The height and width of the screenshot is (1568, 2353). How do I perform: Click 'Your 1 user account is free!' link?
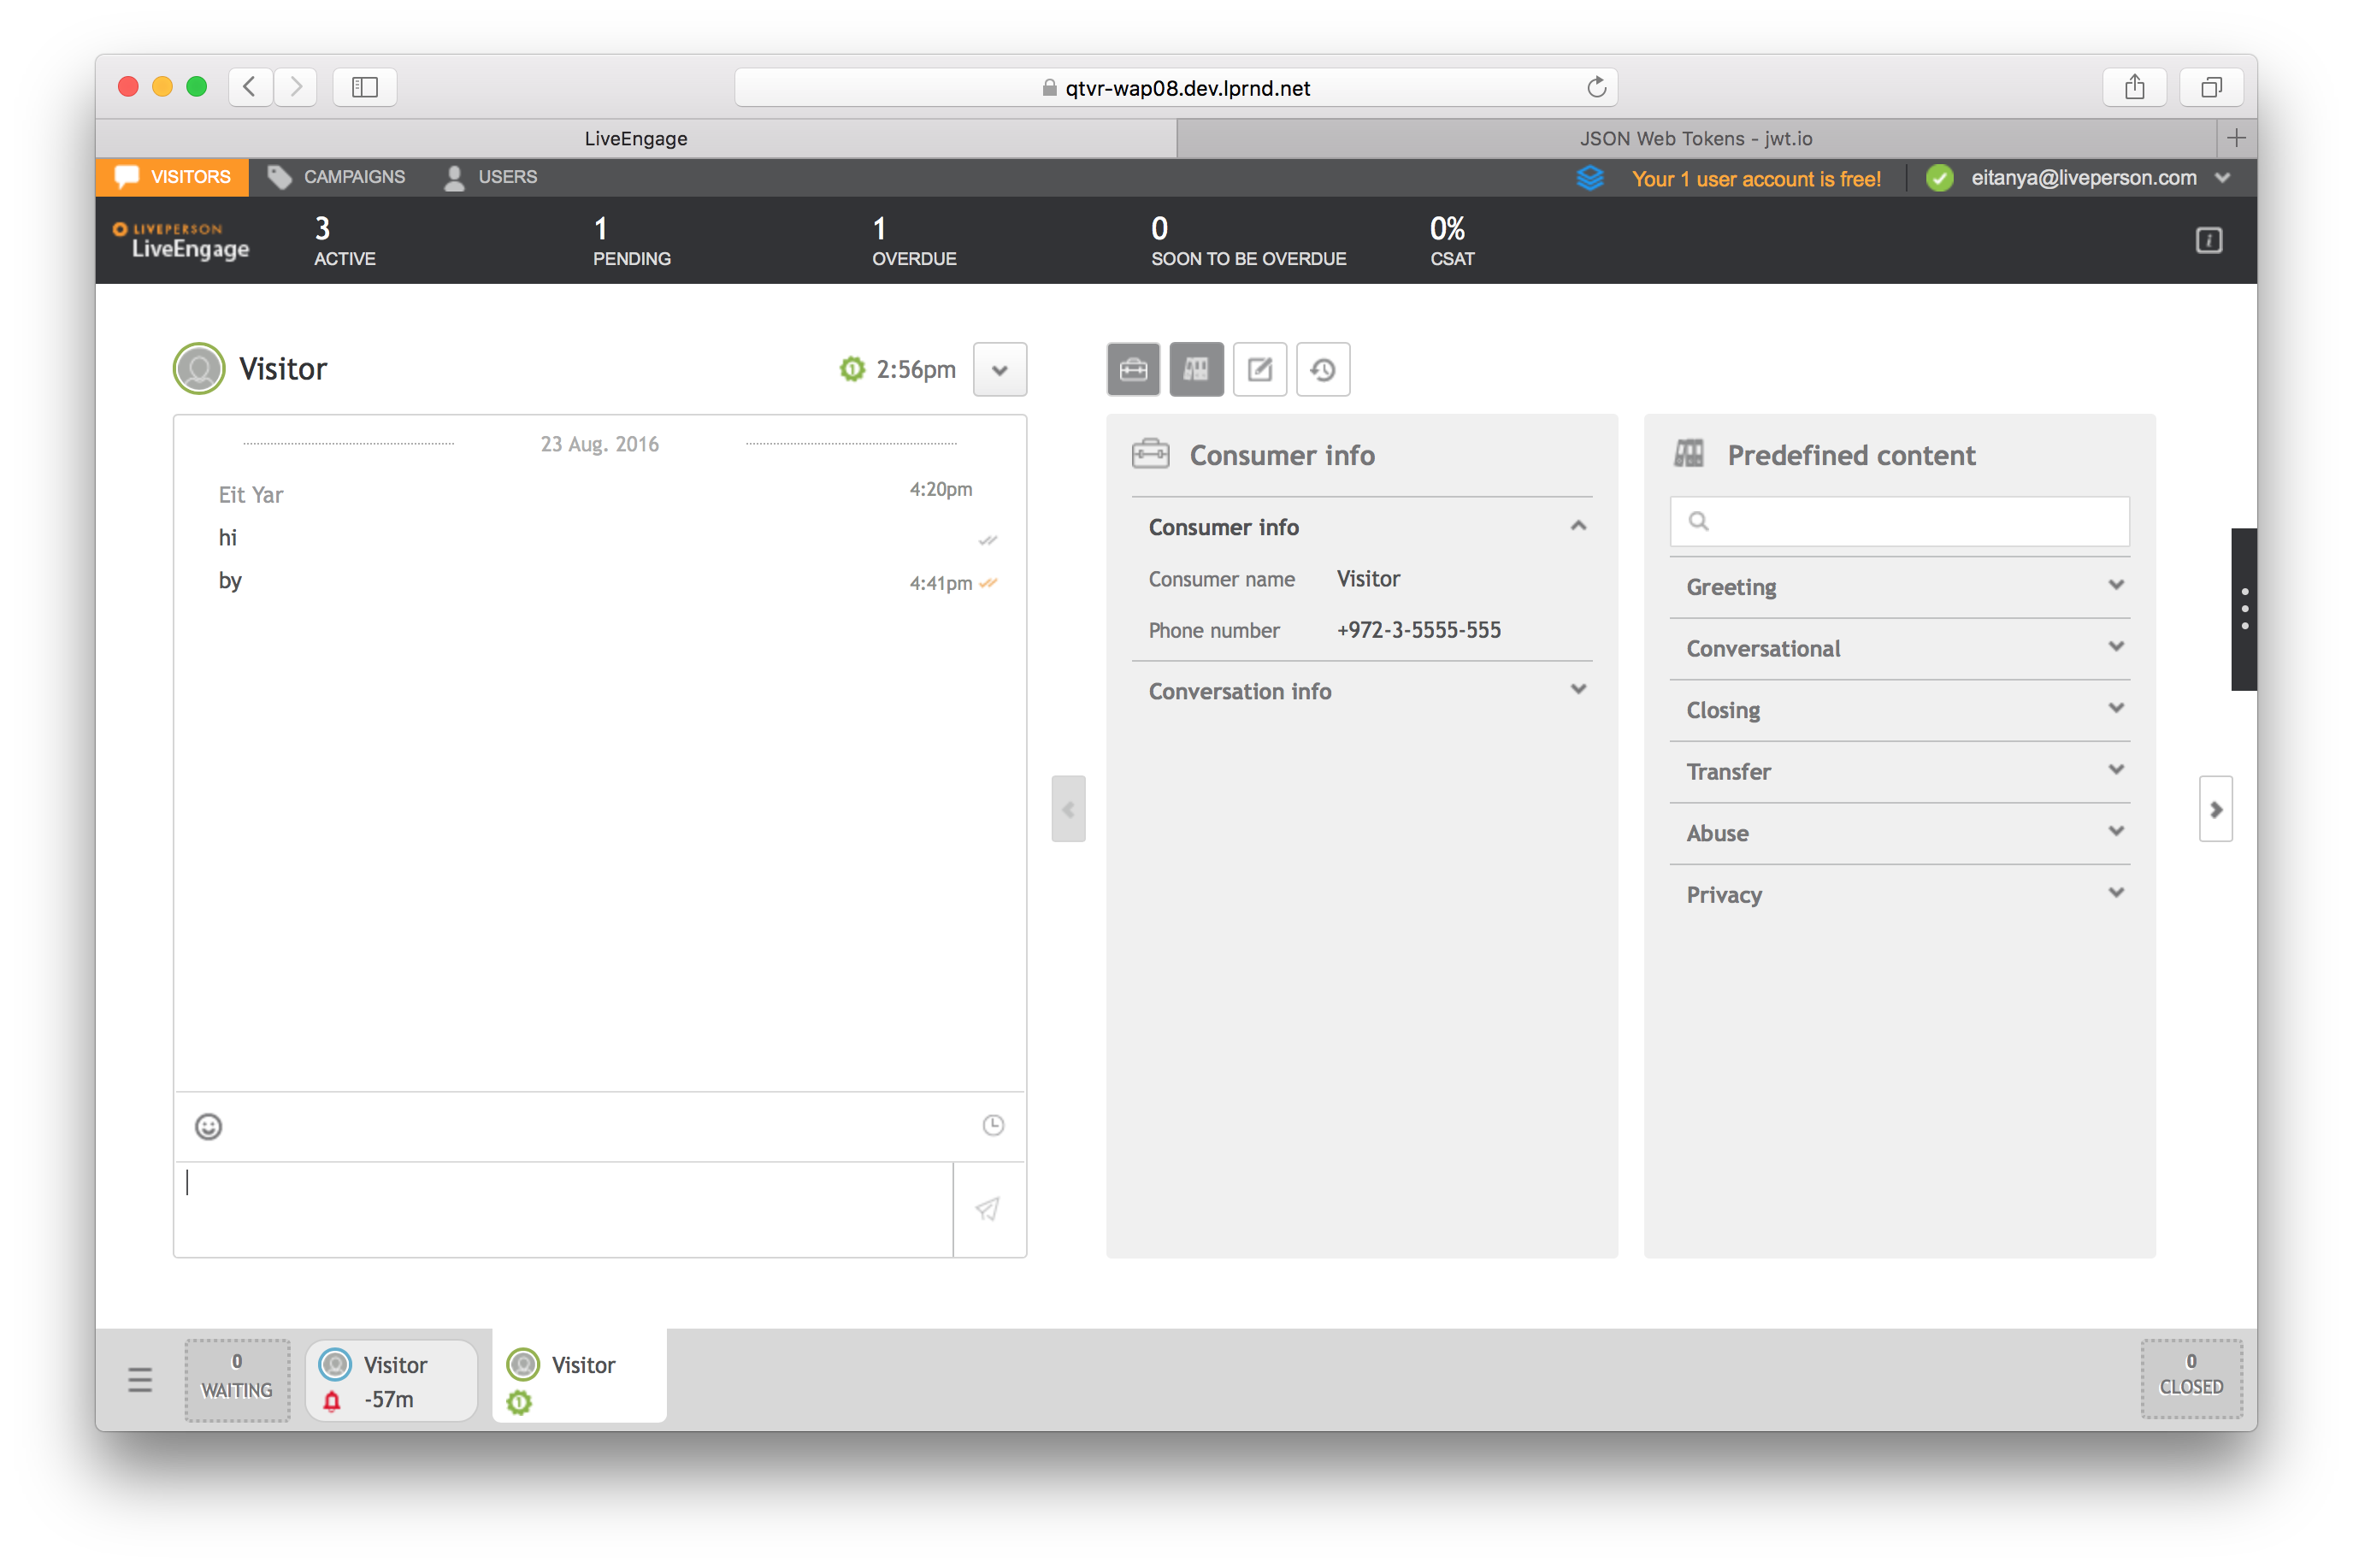coord(1755,179)
